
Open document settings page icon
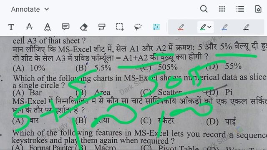pos(258,9)
